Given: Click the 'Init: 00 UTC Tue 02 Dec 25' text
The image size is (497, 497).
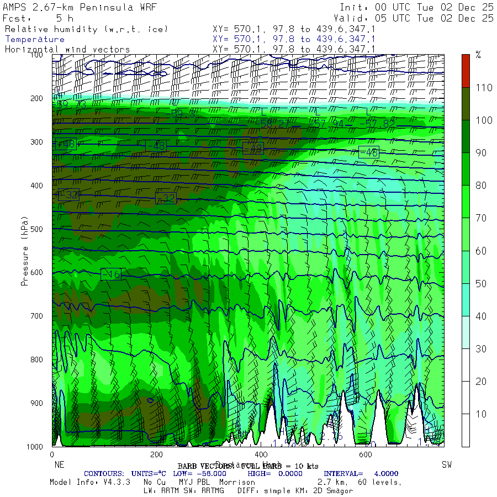Looking at the screenshot, I should pos(417,7).
